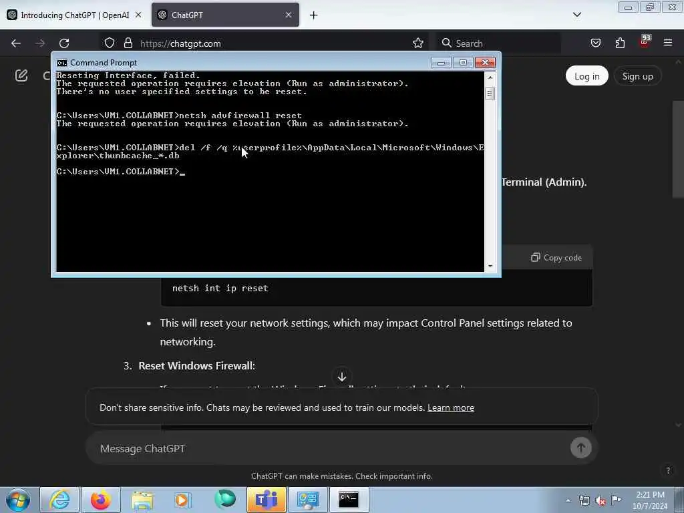
Task: Click the 'netsh advfirewall reset' command line
Action: pos(179,116)
